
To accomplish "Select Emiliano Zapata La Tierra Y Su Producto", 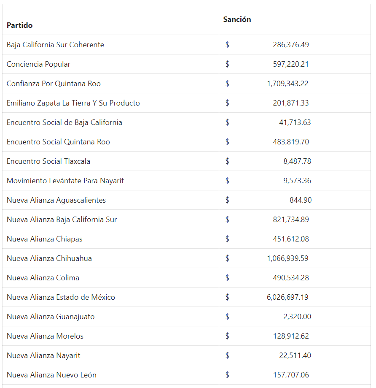I will click(x=73, y=103).
